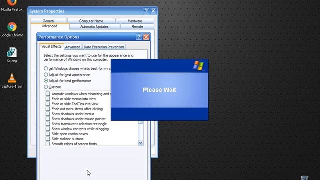Click the Please Wait message text
This screenshot has height=180, width=320.
(159, 90)
